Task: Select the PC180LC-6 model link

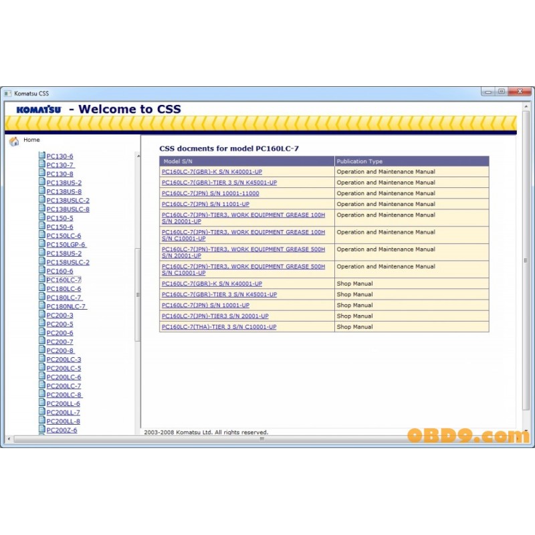Action: click(64, 289)
